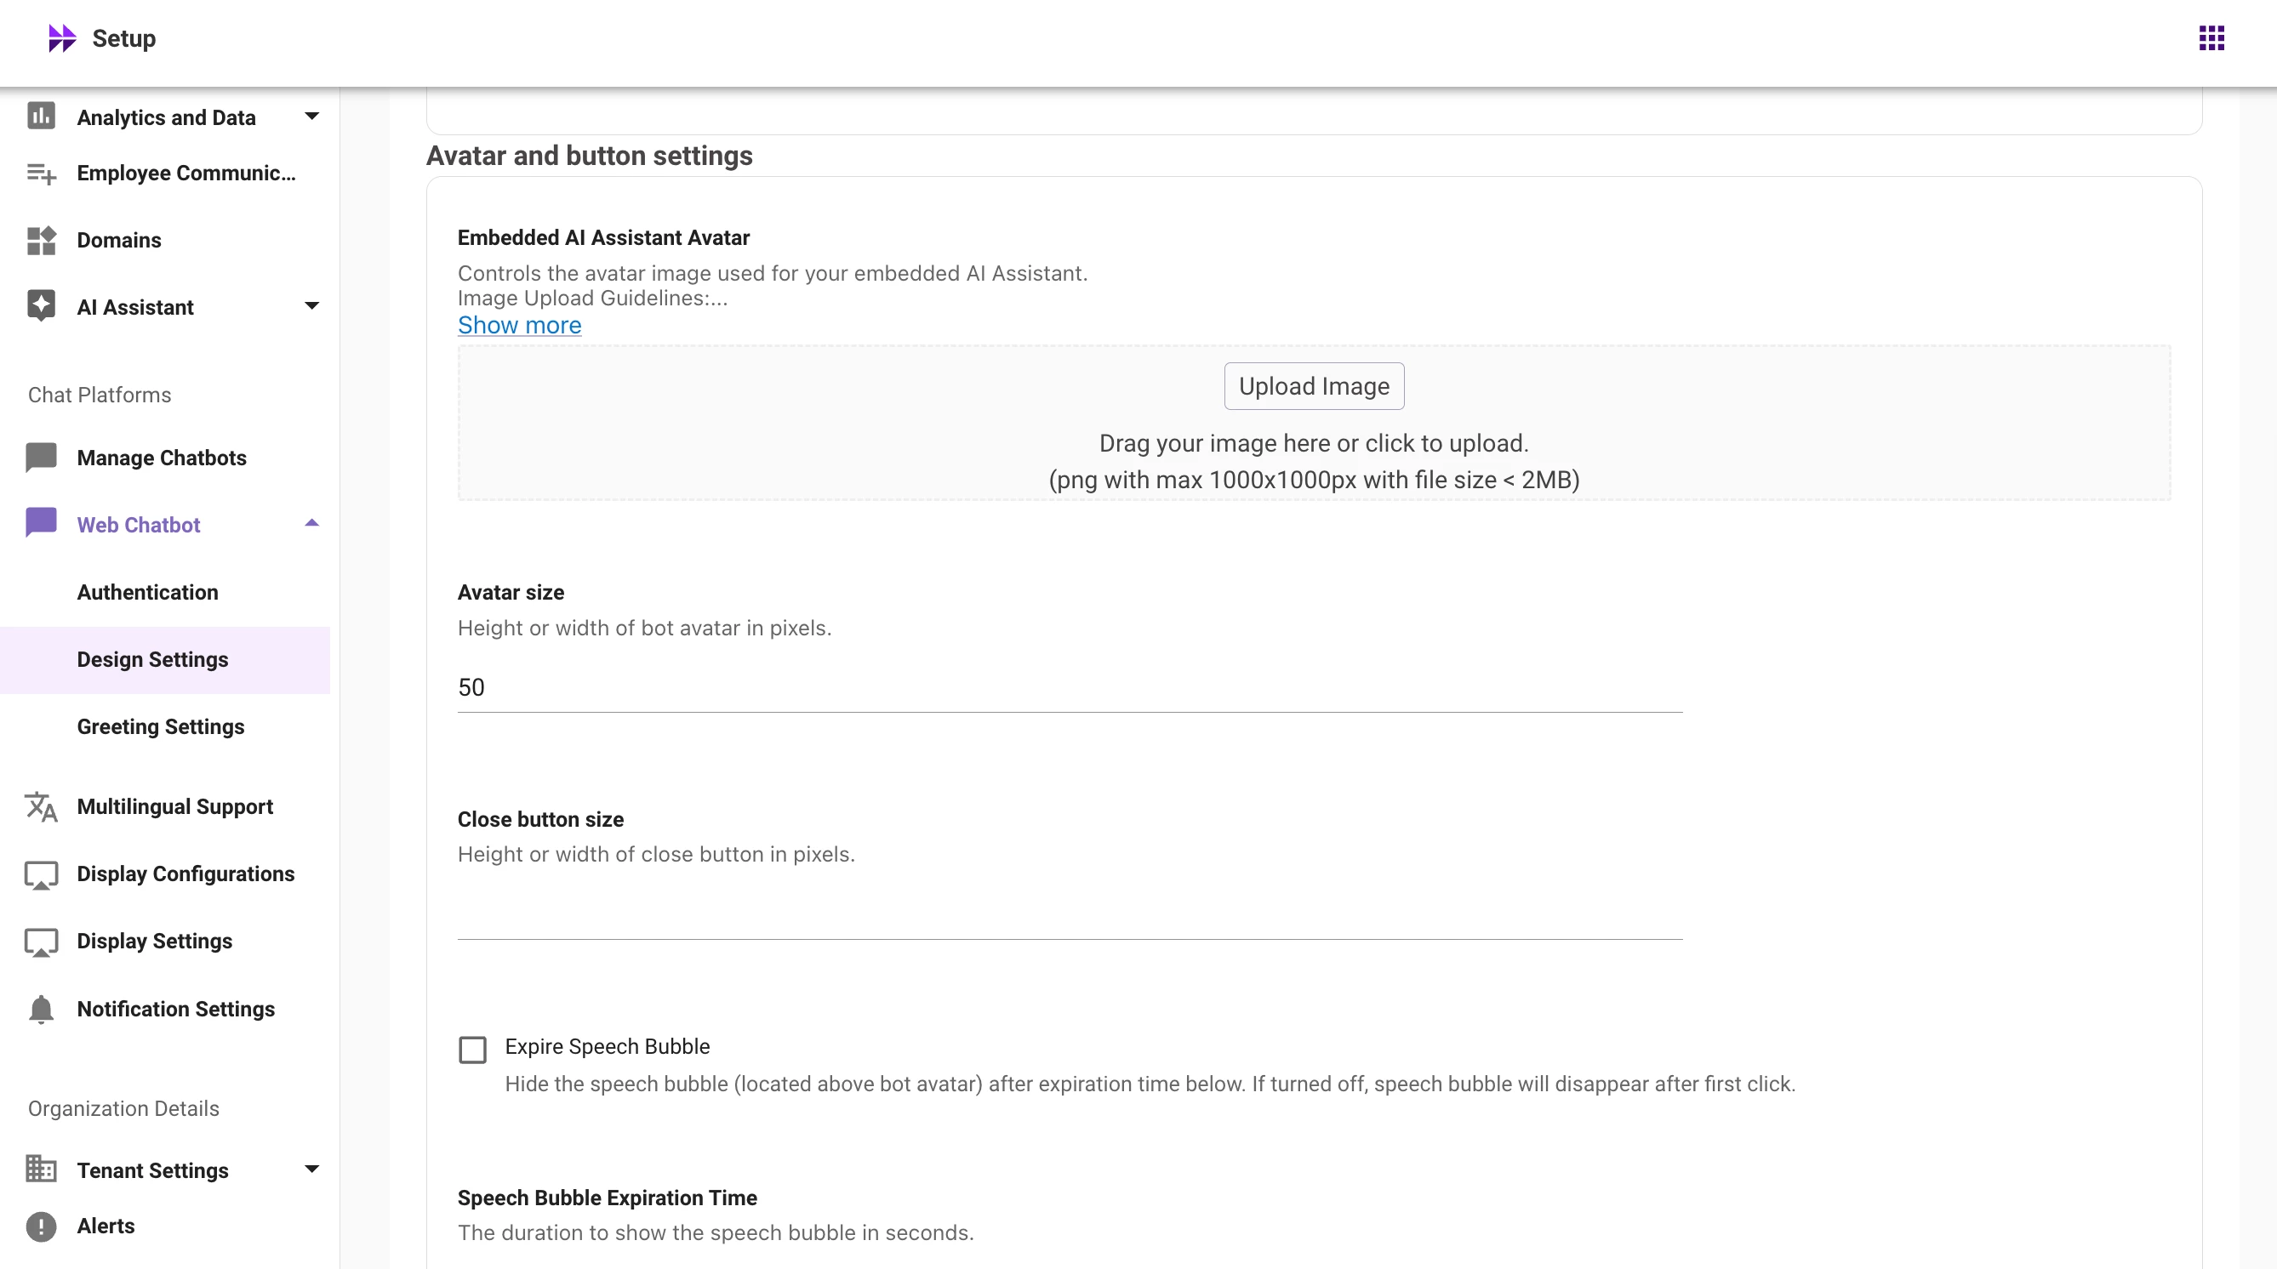Click the Domains widgets icon
Screen dimensions: 2277x1269
click(x=41, y=241)
